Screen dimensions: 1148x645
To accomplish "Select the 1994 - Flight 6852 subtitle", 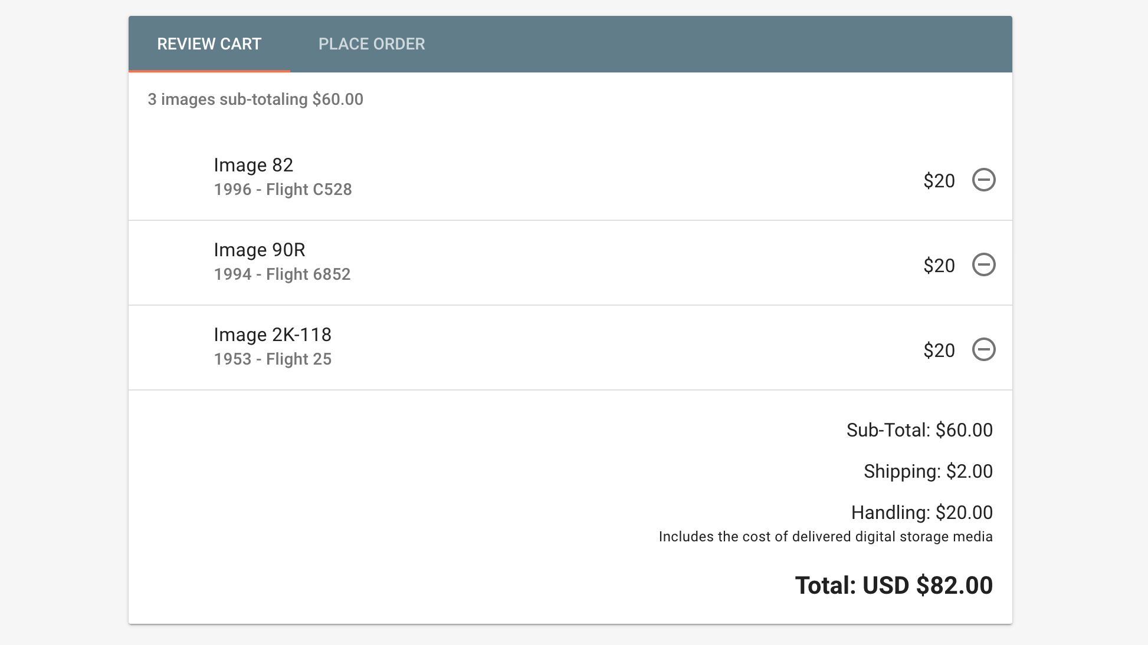I will (282, 274).
